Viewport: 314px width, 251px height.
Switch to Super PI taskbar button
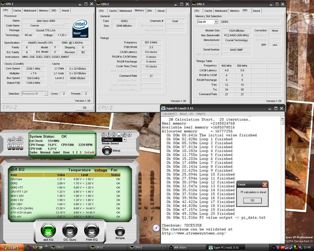coord(226,247)
